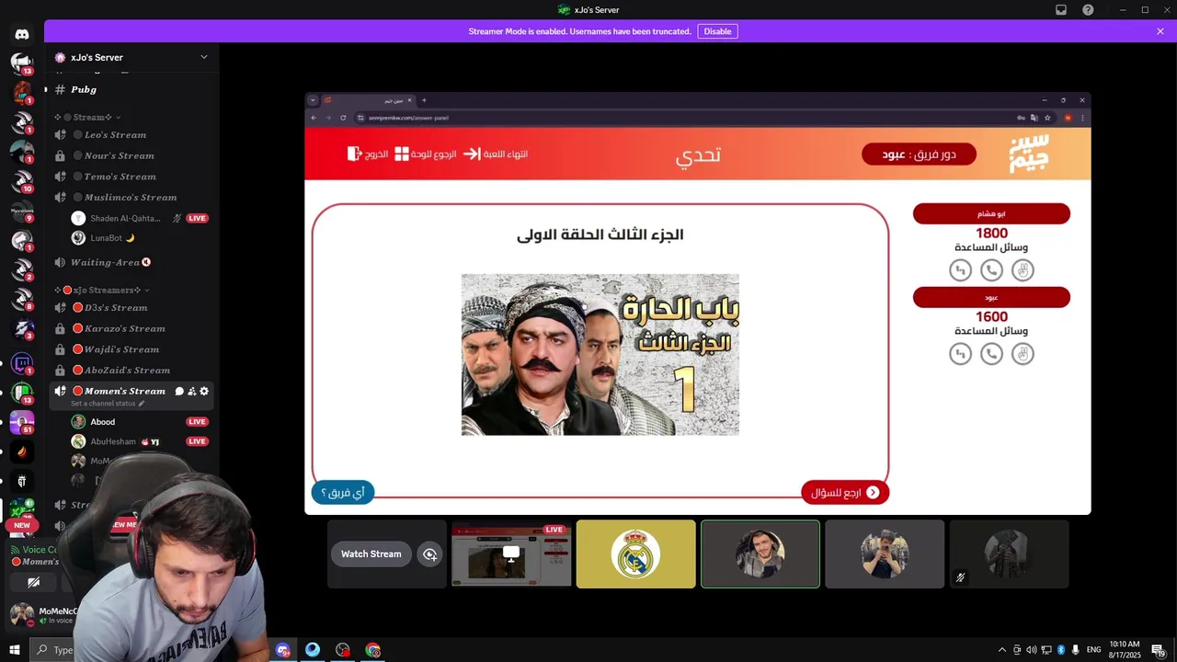Open Discord home direct messages icon
The width and height of the screenshot is (1177, 662).
point(22,34)
